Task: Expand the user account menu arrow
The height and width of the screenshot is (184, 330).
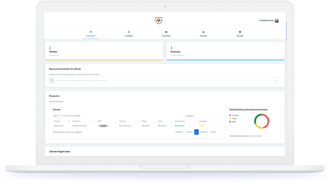Action: coord(280,21)
